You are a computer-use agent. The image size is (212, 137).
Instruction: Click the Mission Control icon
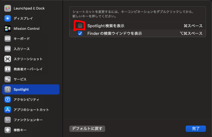pos(8,29)
